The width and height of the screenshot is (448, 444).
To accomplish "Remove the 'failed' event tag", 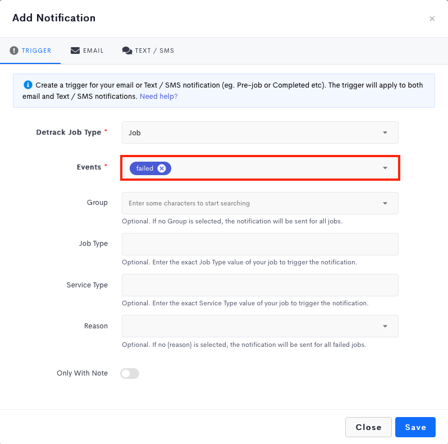I will pos(162,168).
